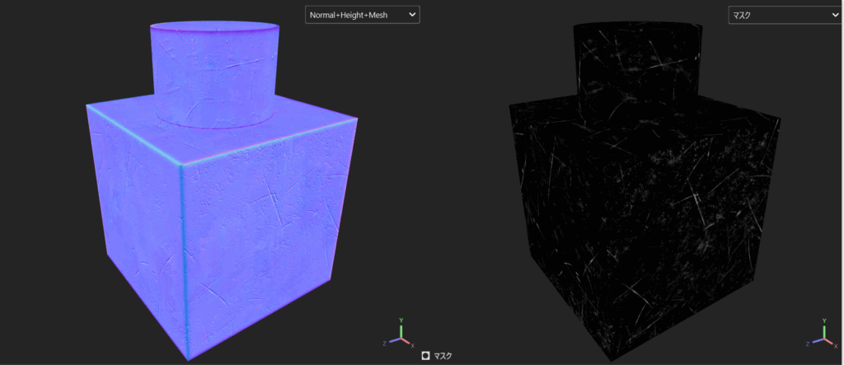
Task: Click the chevron arrow of the マスク dropdown
Action: pos(833,15)
